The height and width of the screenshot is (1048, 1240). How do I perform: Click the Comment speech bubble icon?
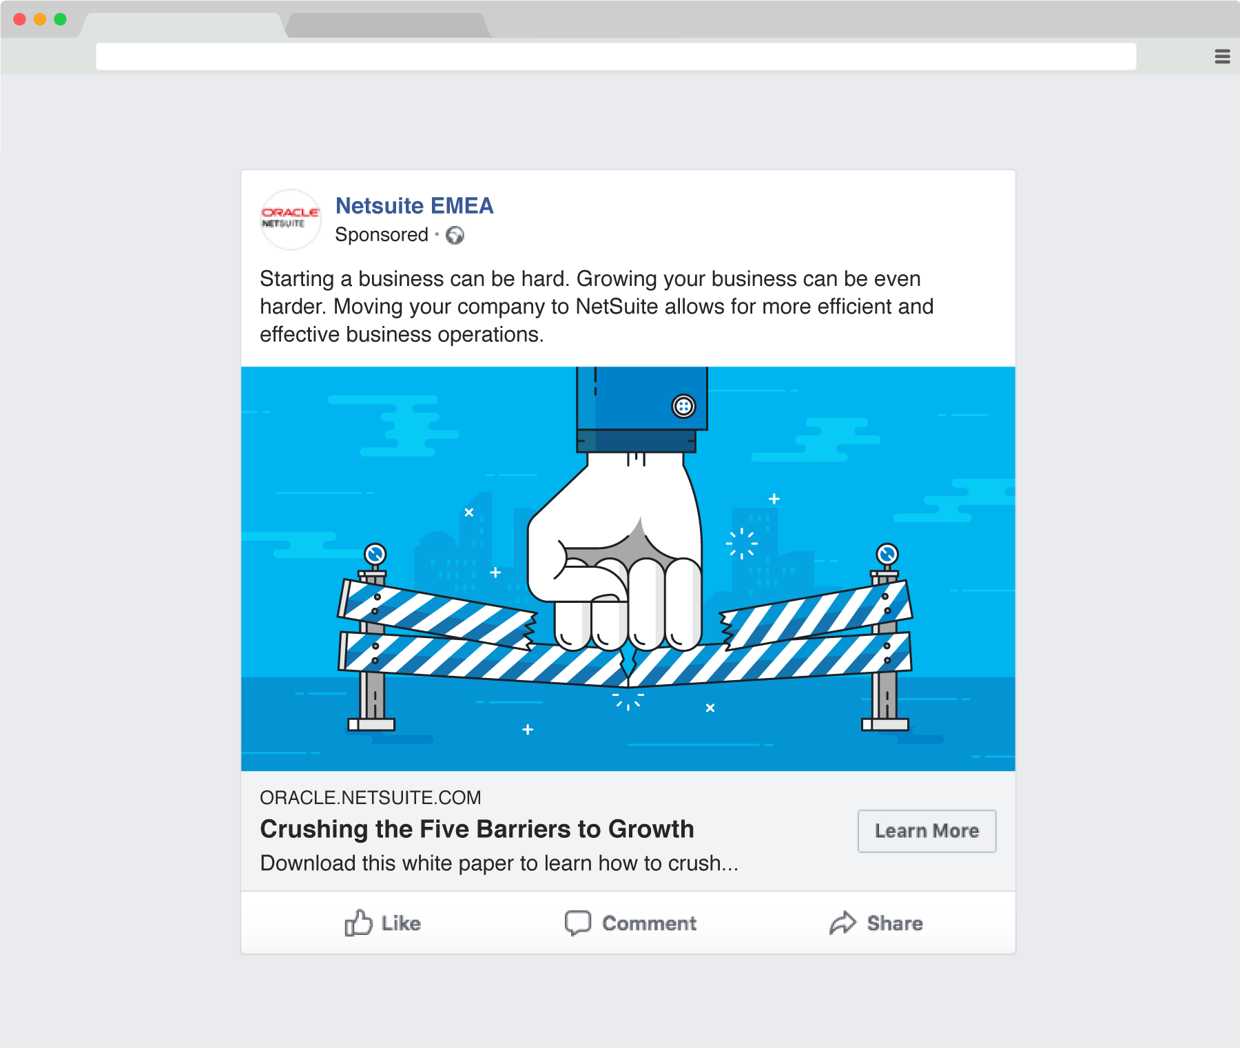tap(578, 923)
